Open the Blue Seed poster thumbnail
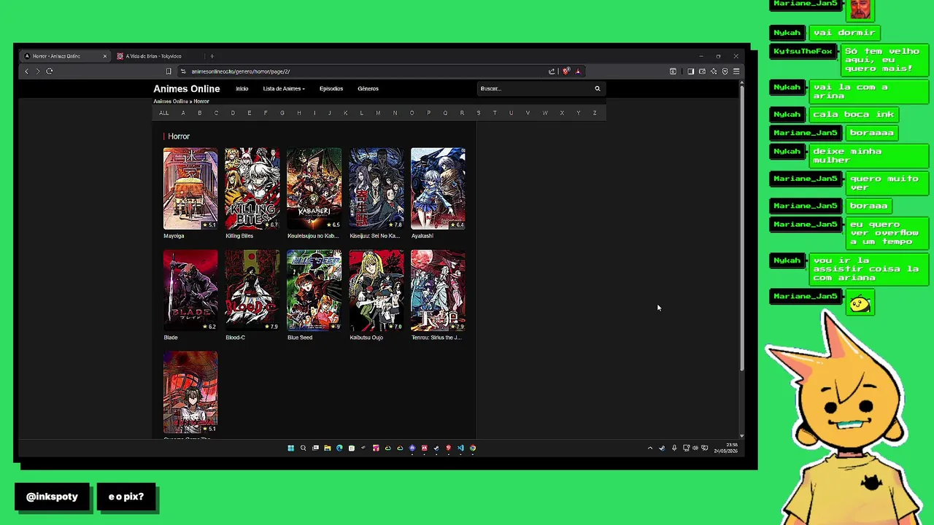 point(314,290)
